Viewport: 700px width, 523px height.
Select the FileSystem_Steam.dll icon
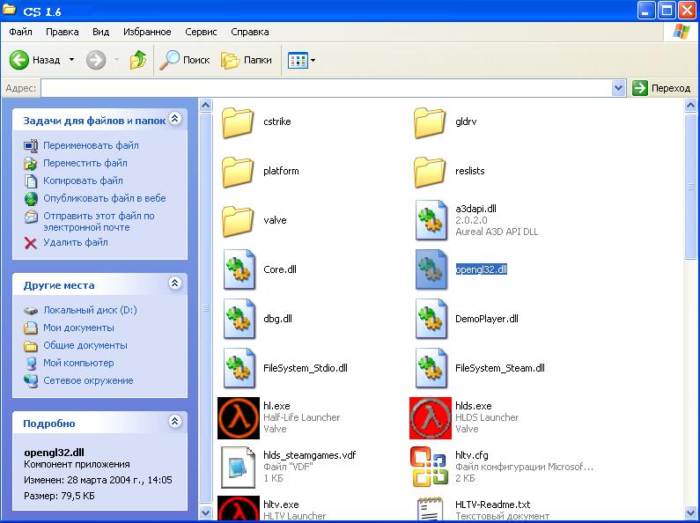431,368
